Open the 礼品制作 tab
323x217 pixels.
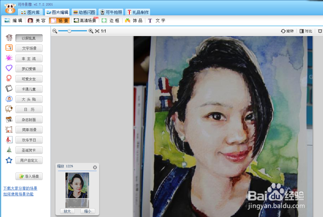[138, 12]
